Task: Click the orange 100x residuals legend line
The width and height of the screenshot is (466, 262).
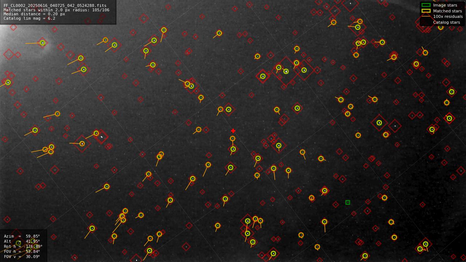Action: 426,16
